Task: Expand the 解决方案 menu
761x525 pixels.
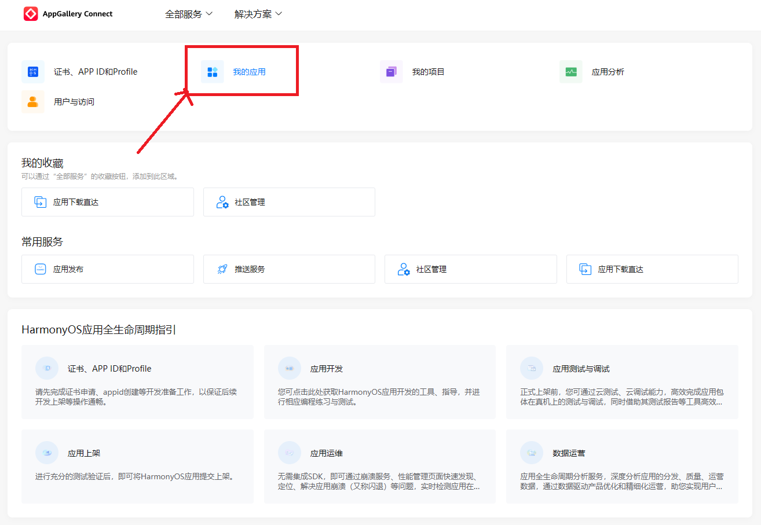Action: pyautogui.click(x=258, y=14)
